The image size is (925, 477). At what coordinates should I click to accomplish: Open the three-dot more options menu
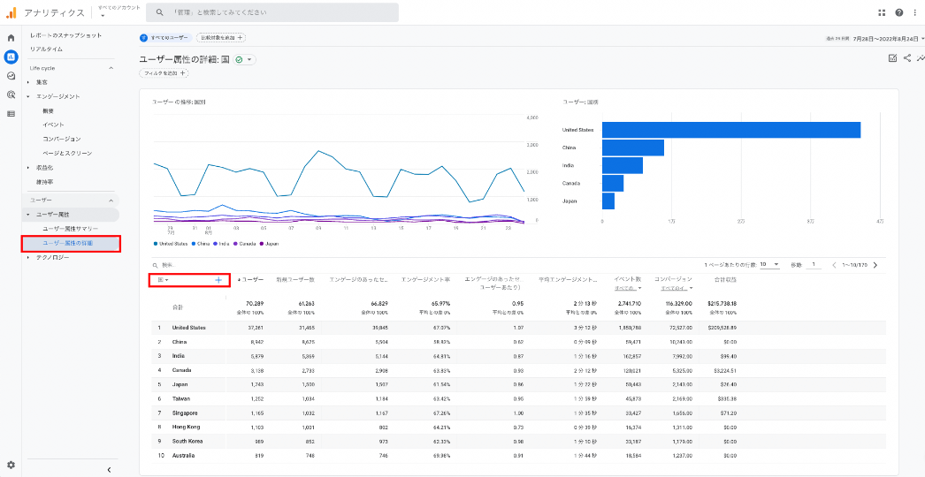point(915,12)
